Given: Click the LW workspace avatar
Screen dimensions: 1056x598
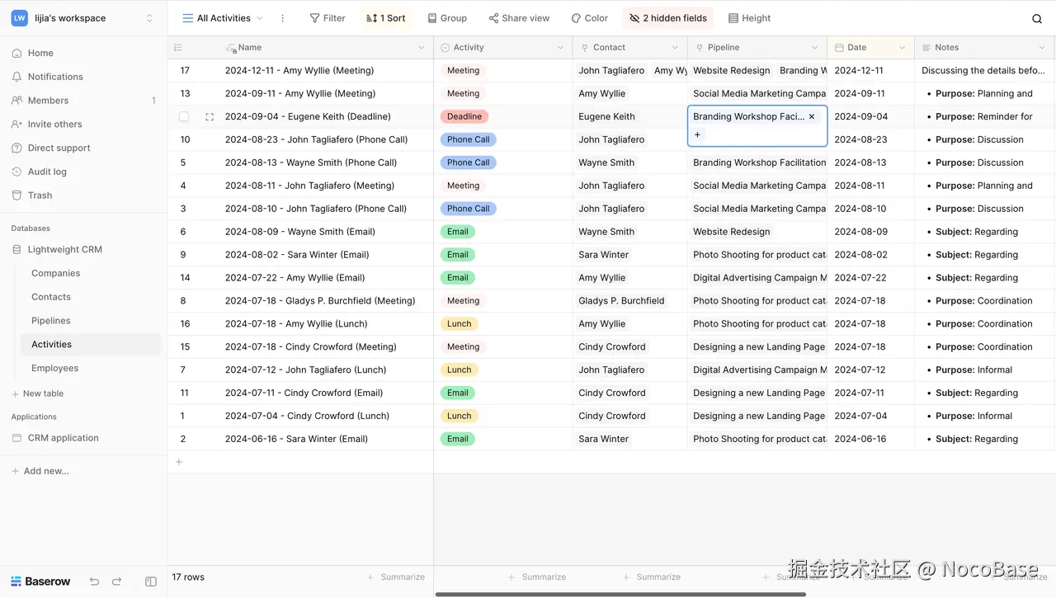Looking at the screenshot, I should pyautogui.click(x=19, y=18).
